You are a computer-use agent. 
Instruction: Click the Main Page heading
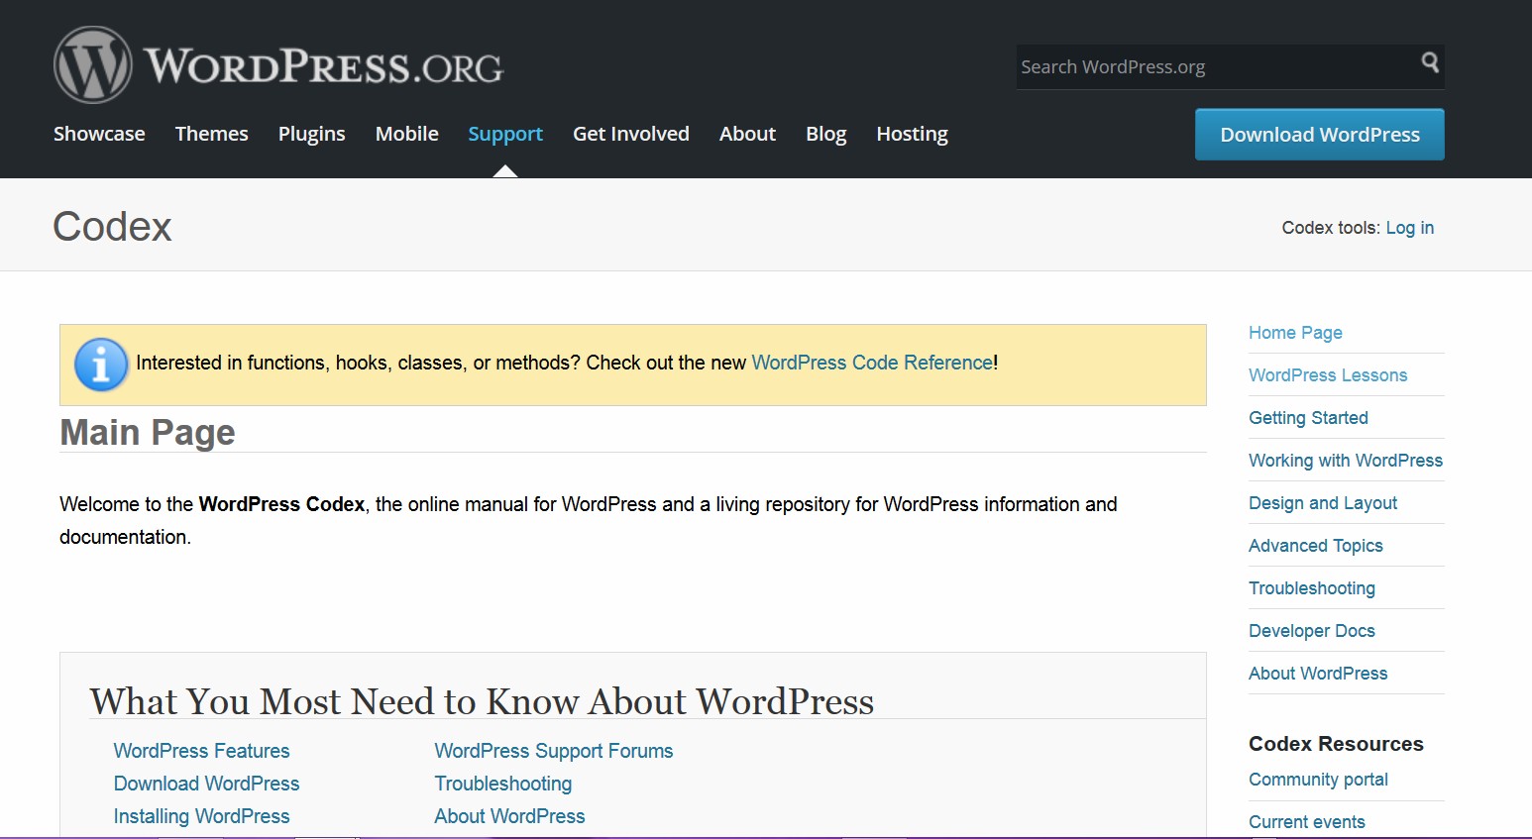click(x=148, y=433)
